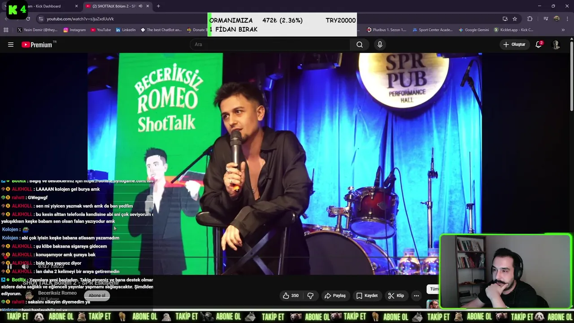This screenshot has width=574, height=323.
Task: Open the Beceriksiz Romeo channel name
Action: [x=57, y=293]
